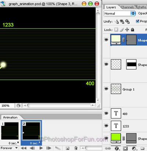Click the lock position move icon

tap(127, 30)
